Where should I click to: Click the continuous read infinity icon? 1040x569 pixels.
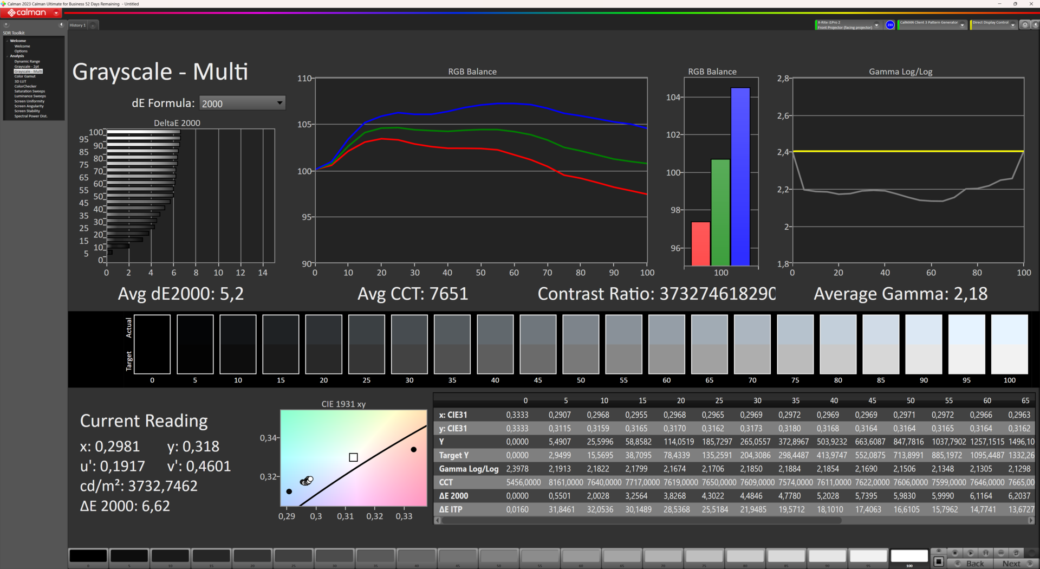[1001, 553]
